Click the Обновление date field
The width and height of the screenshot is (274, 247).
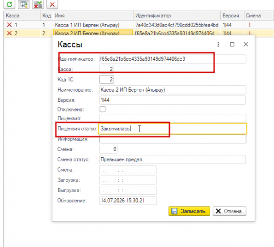click(128, 200)
